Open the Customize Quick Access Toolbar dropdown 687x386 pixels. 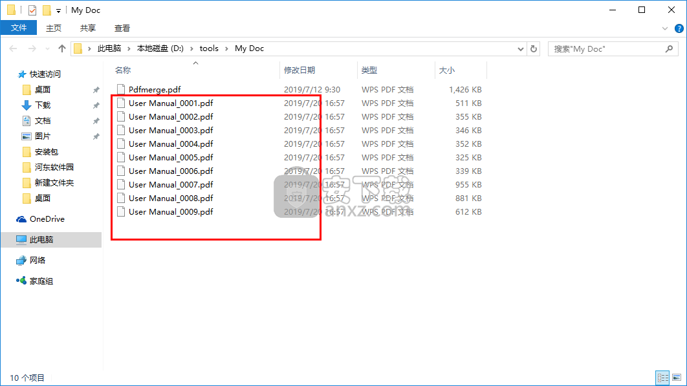point(58,10)
